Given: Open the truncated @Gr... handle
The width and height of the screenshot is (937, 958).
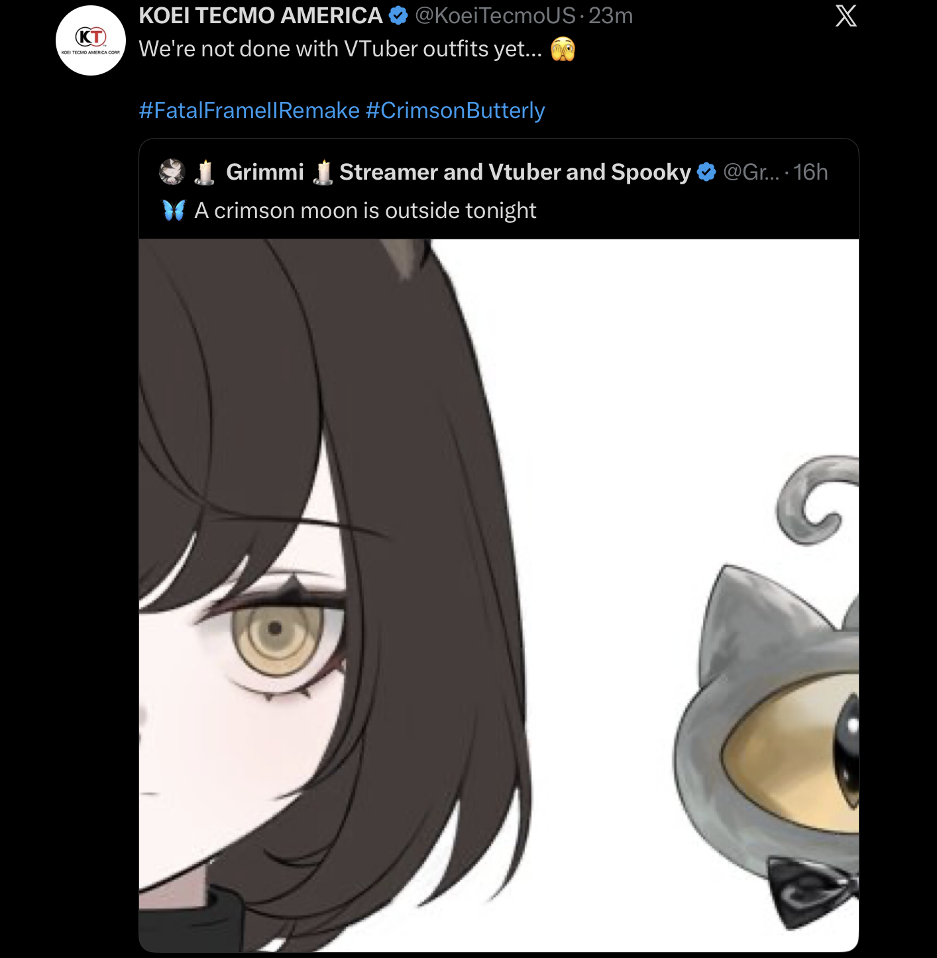Looking at the screenshot, I should tap(751, 172).
